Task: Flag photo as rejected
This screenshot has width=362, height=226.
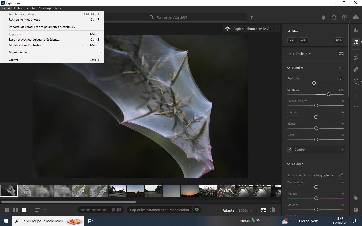Action: pos(119,210)
